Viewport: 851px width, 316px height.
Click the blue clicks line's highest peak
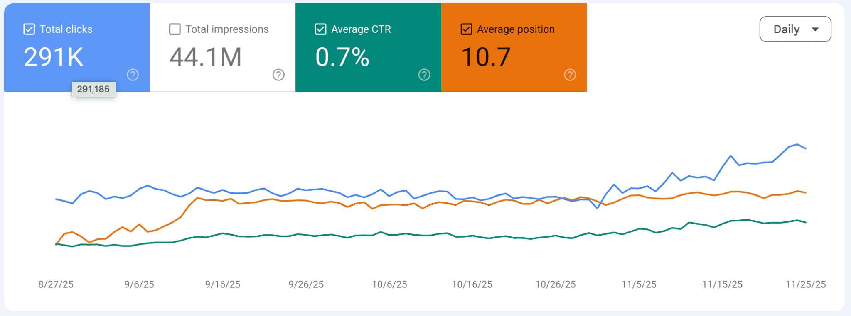coord(797,144)
